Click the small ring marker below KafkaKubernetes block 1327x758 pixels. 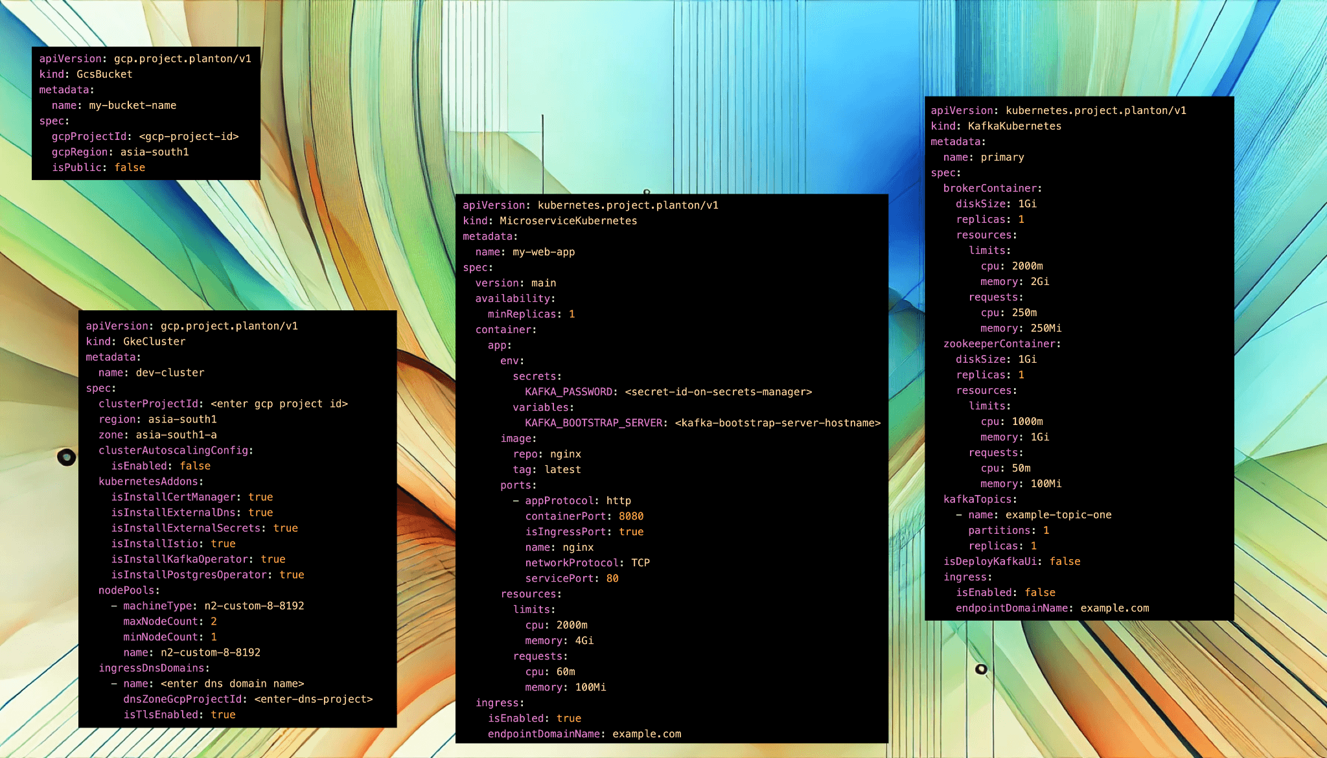[981, 669]
